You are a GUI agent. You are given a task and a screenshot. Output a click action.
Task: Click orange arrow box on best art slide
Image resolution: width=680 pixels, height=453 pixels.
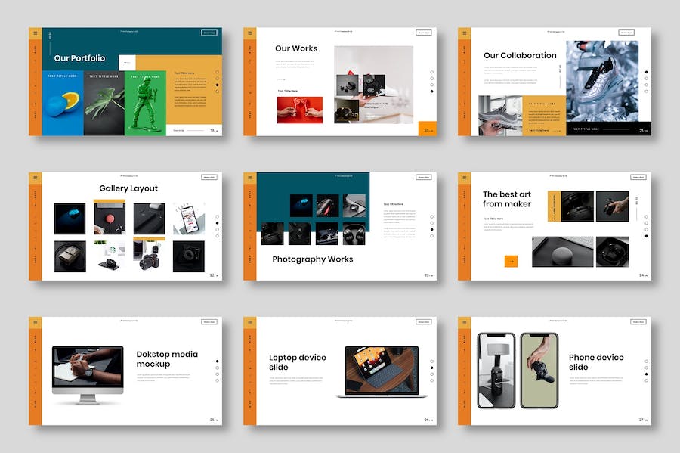pos(511,261)
